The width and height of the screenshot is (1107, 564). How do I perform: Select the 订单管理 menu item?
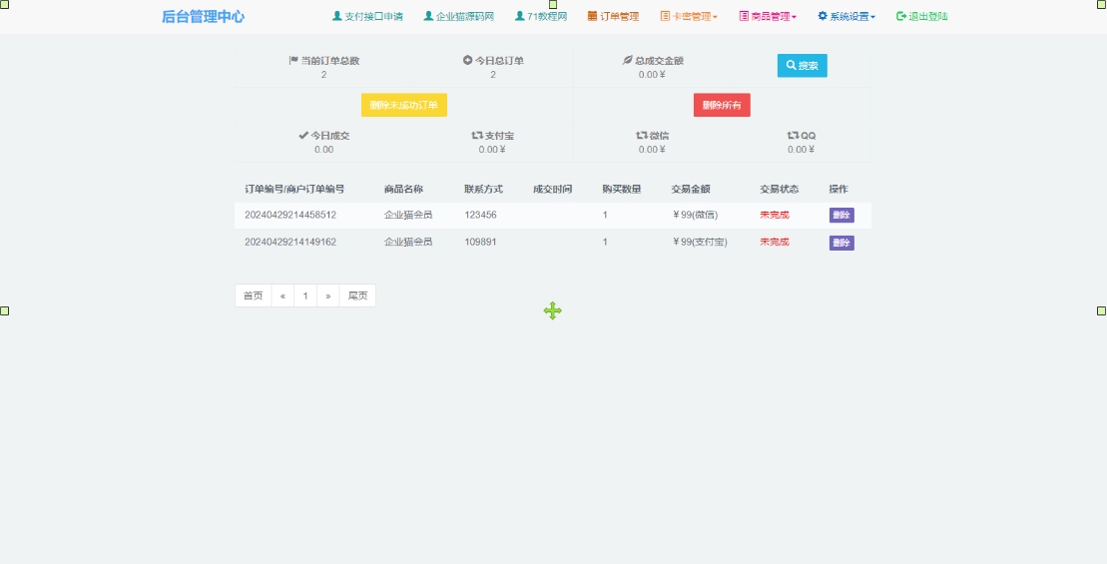[613, 17]
